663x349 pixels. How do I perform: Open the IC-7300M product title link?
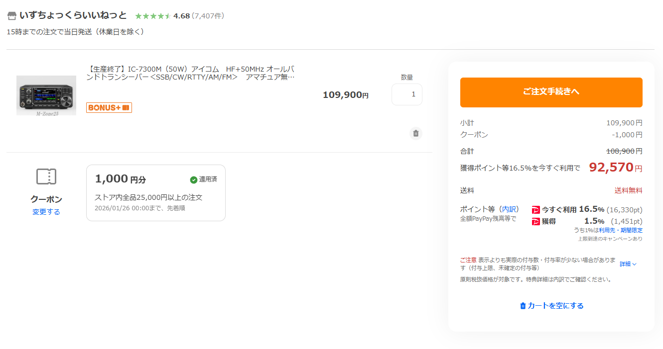coord(191,73)
